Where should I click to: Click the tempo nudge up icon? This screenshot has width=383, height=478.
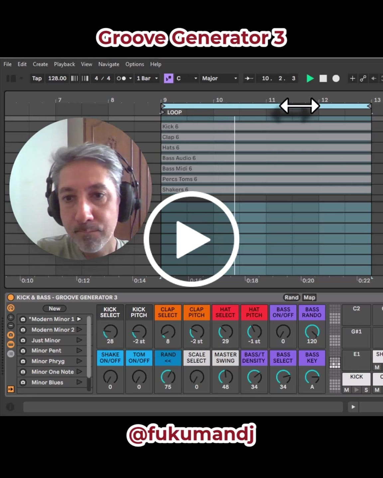pos(85,78)
